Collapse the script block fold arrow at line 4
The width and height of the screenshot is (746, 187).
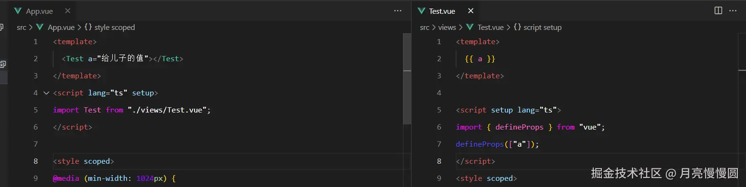click(46, 93)
